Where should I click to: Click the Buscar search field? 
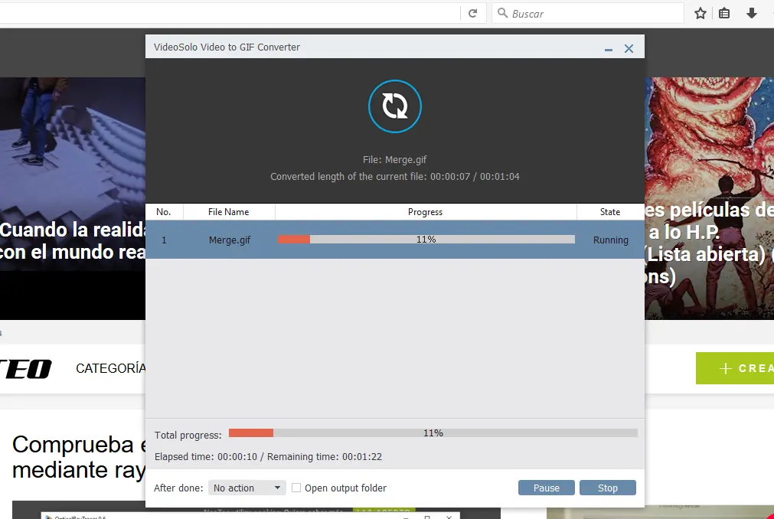pos(587,13)
